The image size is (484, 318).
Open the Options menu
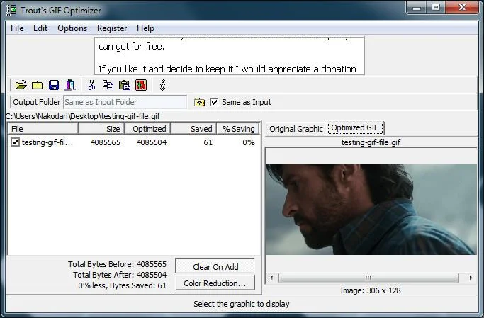(x=72, y=28)
